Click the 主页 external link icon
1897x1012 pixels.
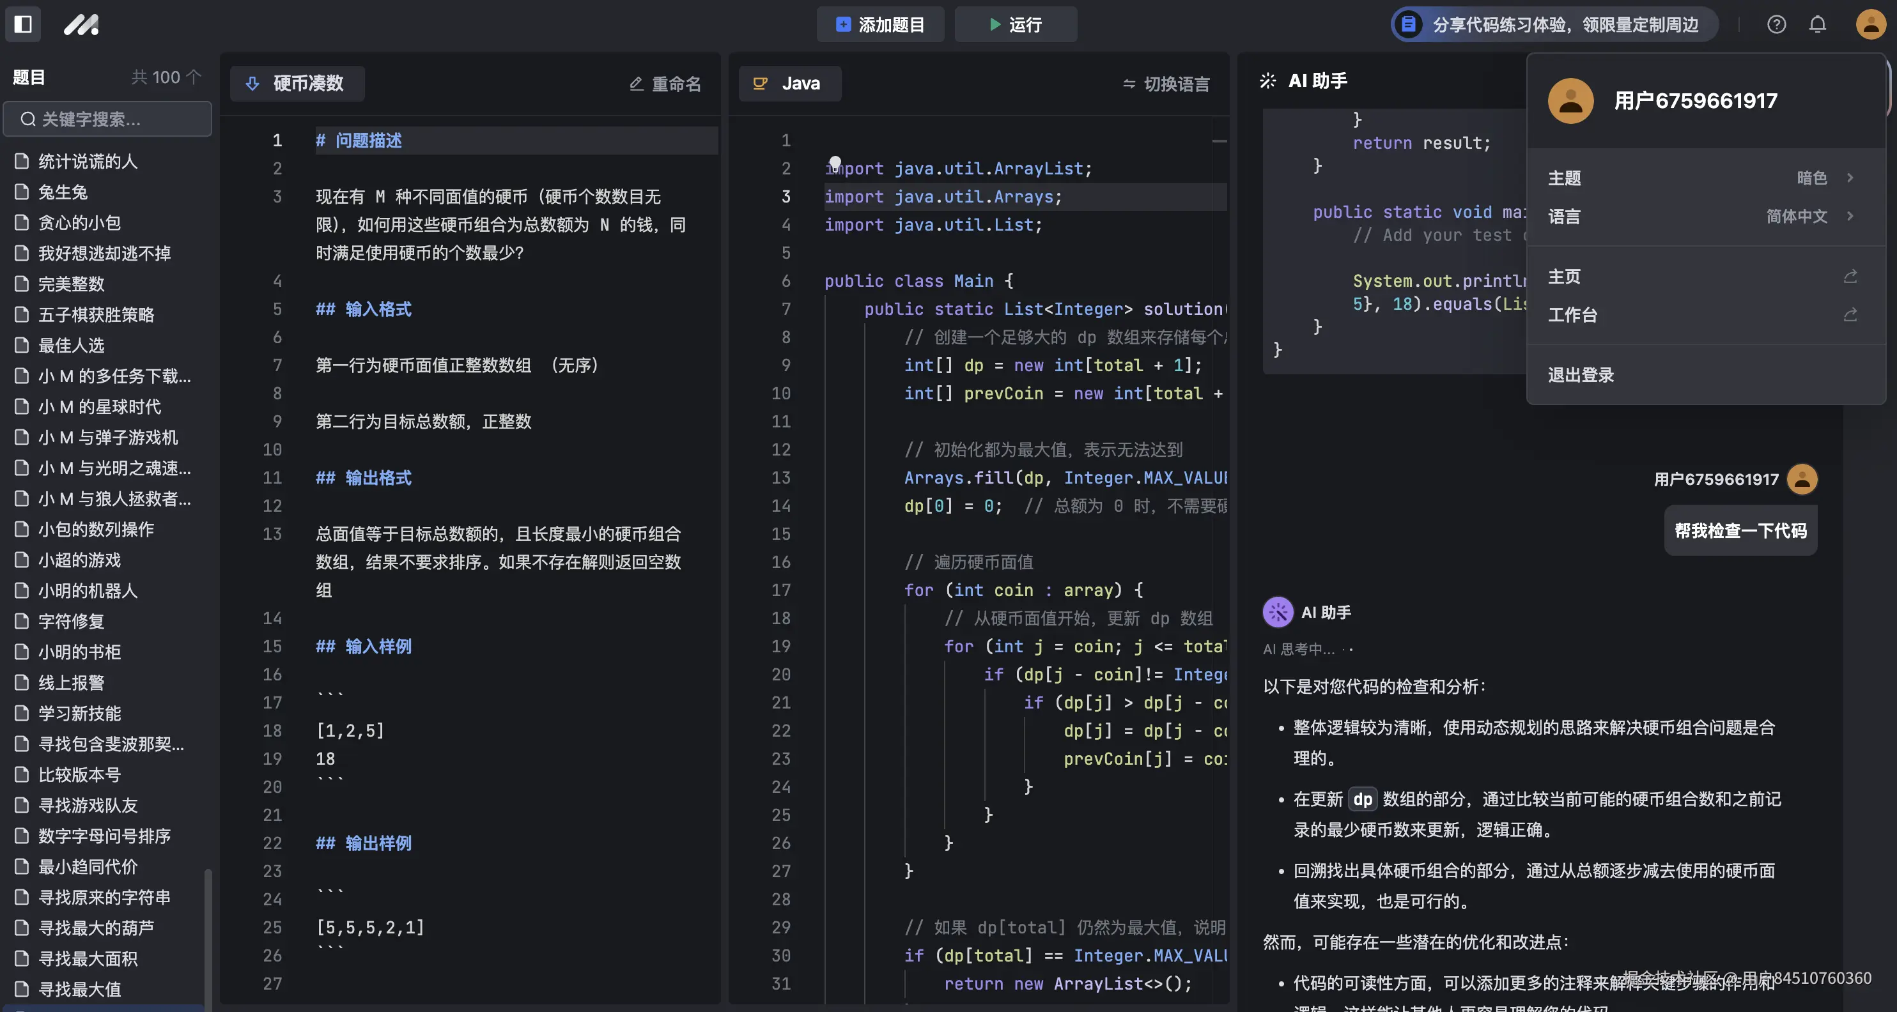pyautogui.click(x=1849, y=277)
